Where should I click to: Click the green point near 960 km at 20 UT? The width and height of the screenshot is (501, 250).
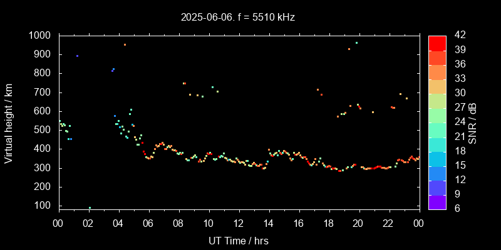tap(356, 42)
